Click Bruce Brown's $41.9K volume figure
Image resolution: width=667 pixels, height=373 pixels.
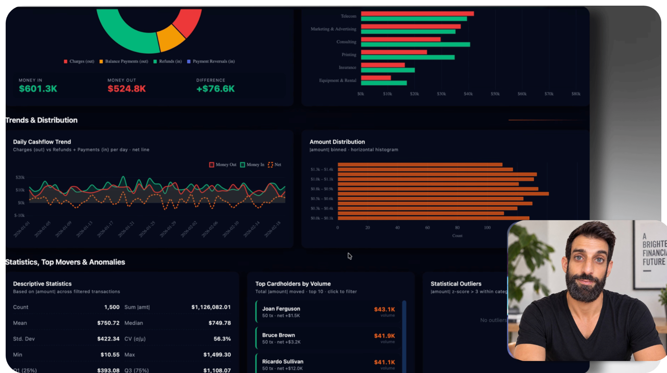pos(384,336)
